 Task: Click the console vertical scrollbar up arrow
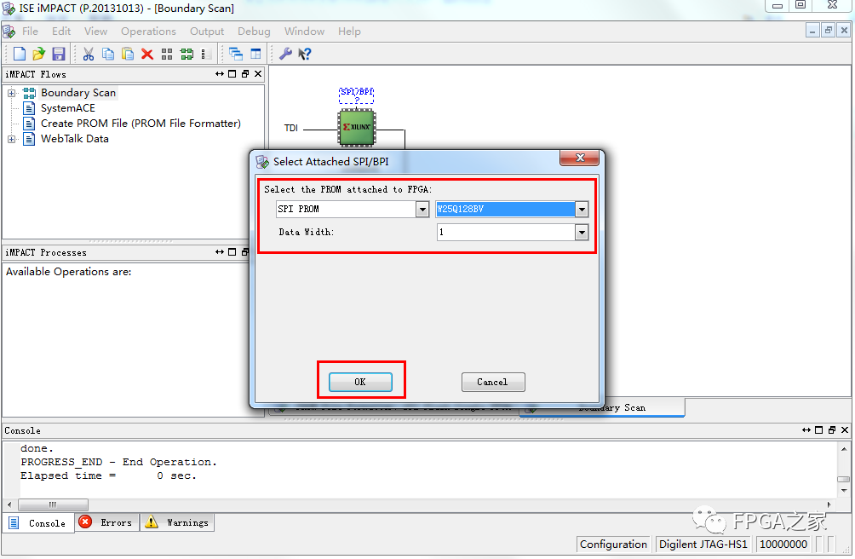click(x=844, y=449)
